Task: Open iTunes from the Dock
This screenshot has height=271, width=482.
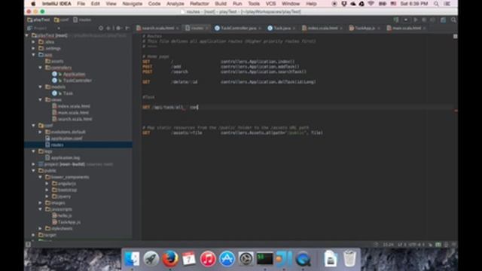Action: tap(208, 259)
